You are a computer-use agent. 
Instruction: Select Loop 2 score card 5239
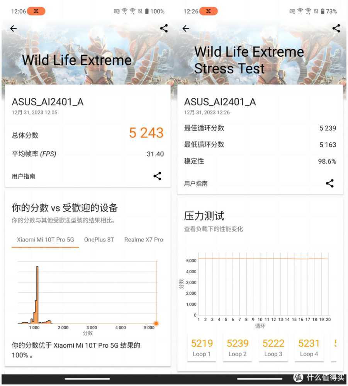[238, 347]
